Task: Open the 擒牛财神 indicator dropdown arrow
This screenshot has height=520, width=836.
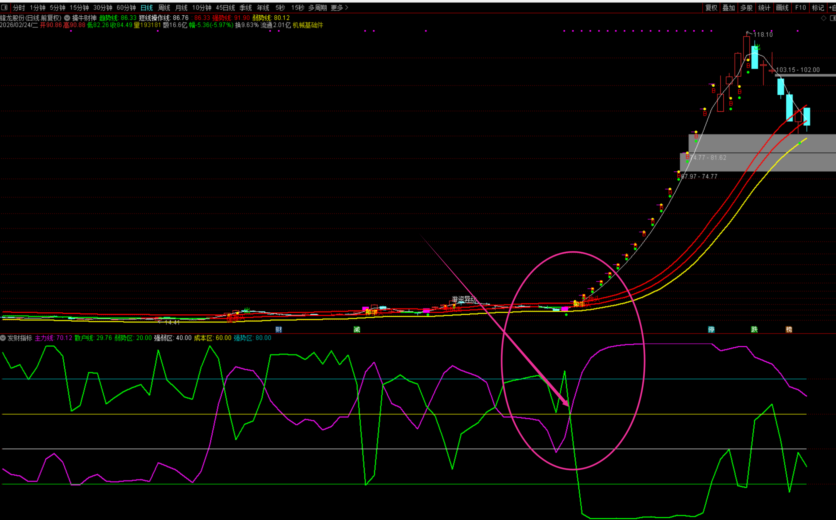Action: point(67,18)
